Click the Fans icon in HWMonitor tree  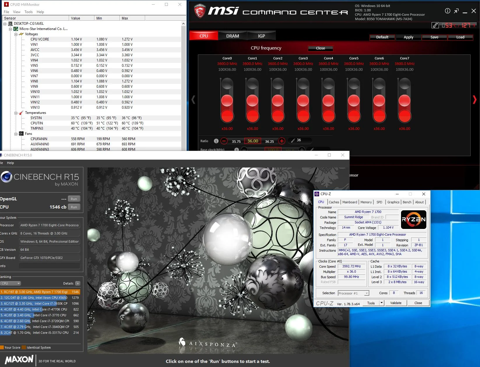21,134
